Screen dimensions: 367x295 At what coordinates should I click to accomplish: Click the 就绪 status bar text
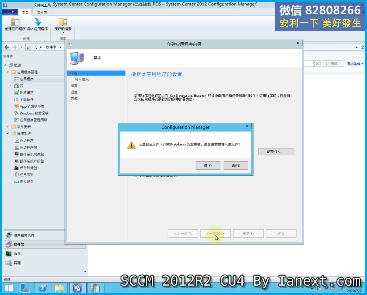7,279
